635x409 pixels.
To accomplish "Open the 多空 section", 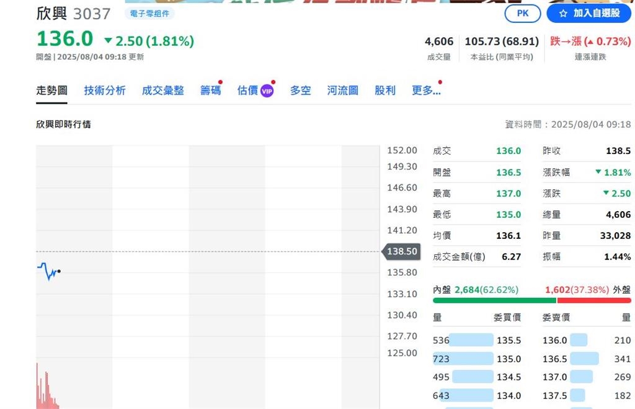I will tap(300, 90).
